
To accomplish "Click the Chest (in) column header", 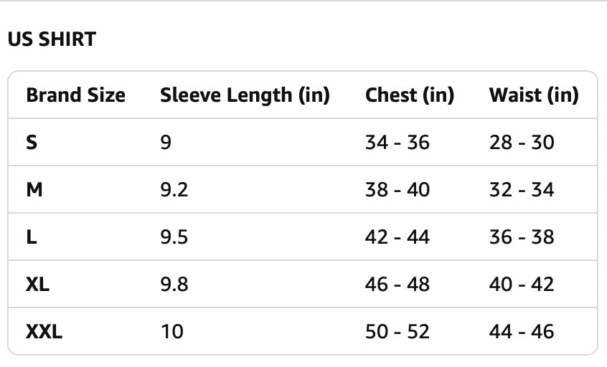I will click(410, 95).
